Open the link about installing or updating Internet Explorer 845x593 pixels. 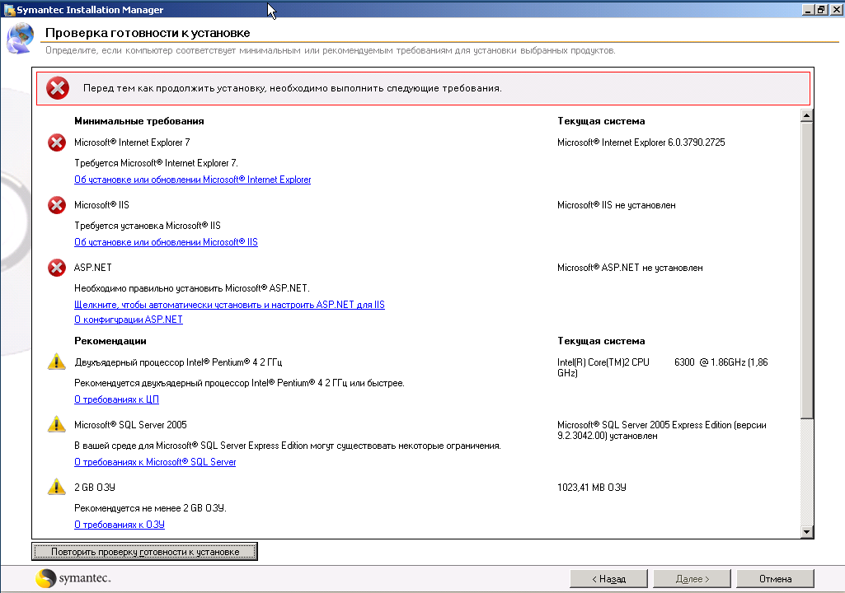tap(192, 180)
